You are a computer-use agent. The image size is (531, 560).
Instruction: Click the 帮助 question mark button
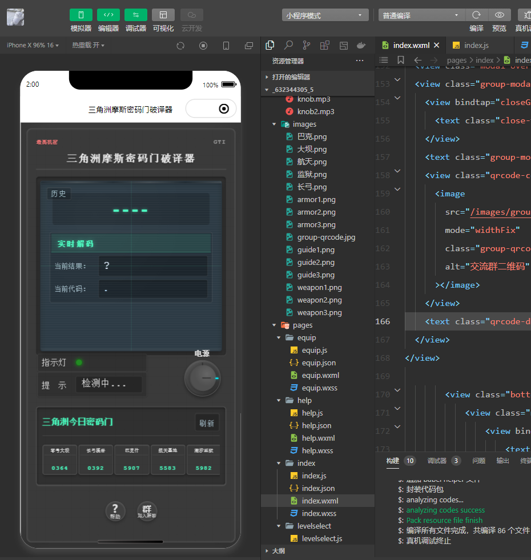pos(115,510)
